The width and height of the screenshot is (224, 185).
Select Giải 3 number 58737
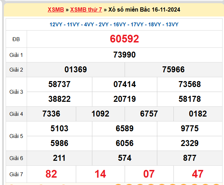click(x=59, y=84)
